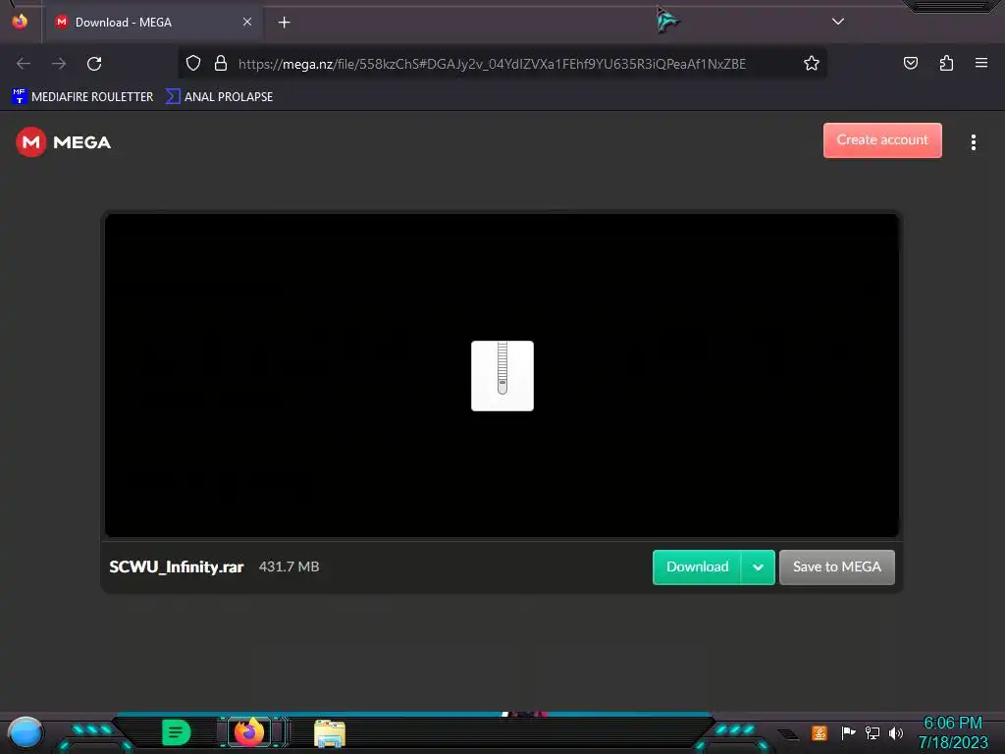Click Save to MEGA button
This screenshot has height=754, width=1005.
click(x=836, y=566)
